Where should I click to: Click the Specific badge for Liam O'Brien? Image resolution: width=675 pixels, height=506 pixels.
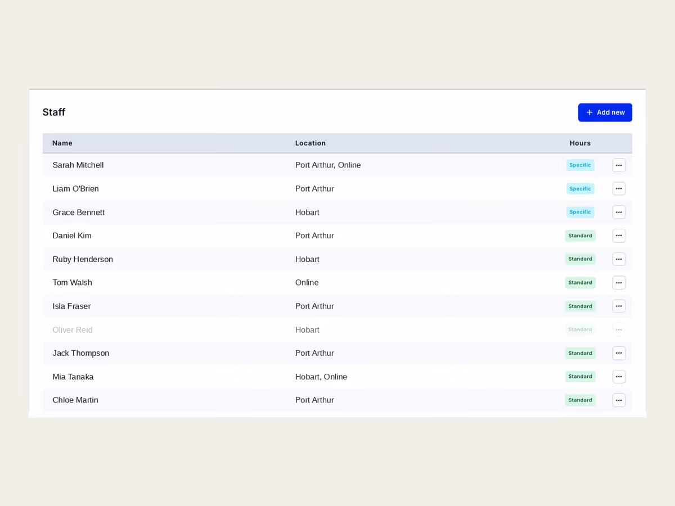[x=580, y=189]
